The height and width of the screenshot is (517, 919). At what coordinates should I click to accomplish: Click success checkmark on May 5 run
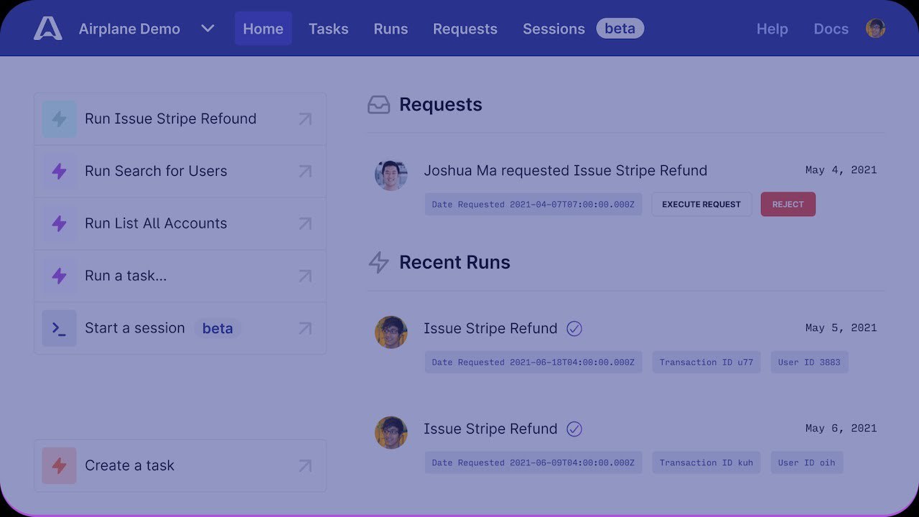[x=574, y=329]
